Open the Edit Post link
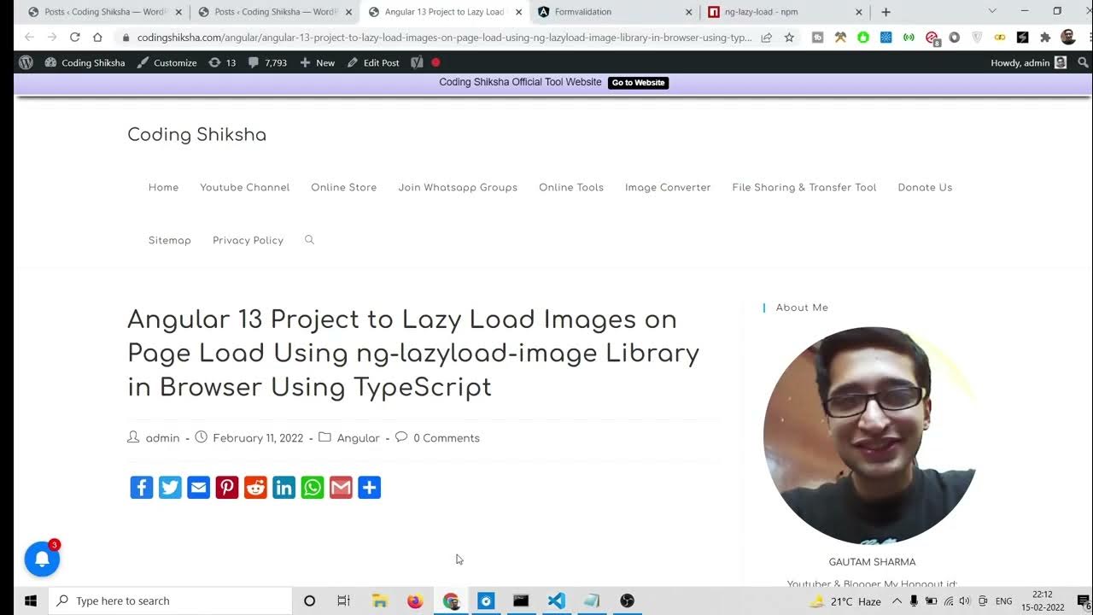Image resolution: width=1093 pixels, height=615 pixels. [x=373, y=62]
